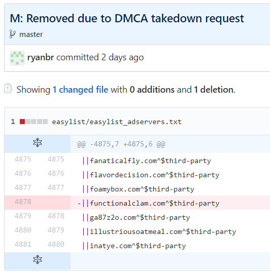
Task: Open ryanbr's profile link
Action: click(x=41, y=57)
